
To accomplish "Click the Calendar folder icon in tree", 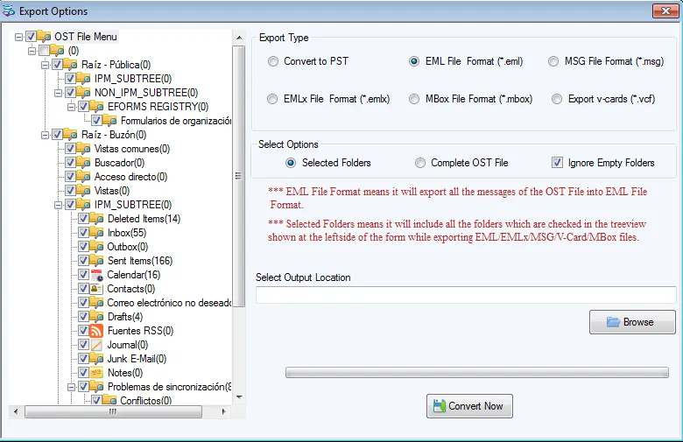I will 96,275.
